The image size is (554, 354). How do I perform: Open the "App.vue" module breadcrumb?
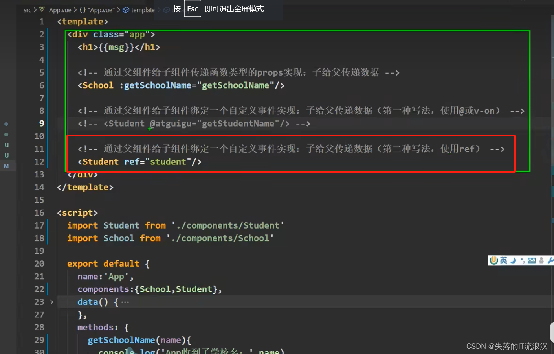[101, 10]
